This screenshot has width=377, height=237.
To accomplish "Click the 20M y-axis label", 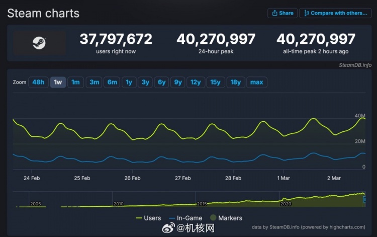I will 360,141.
